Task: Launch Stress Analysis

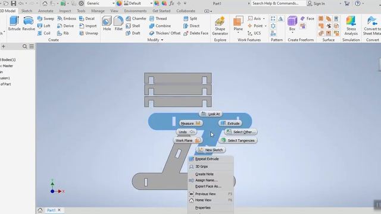Action: [351, 26]
